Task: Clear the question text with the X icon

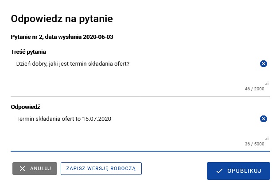Action: coord(263,64)
